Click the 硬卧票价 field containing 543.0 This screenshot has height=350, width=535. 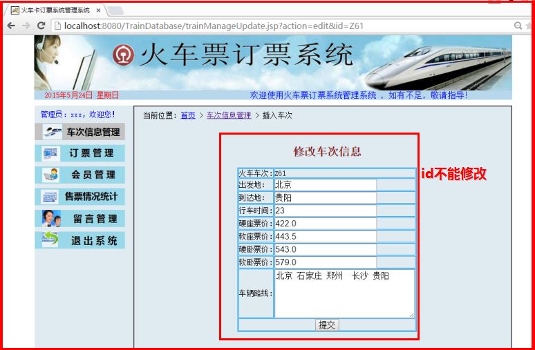[x=325, y=249]
